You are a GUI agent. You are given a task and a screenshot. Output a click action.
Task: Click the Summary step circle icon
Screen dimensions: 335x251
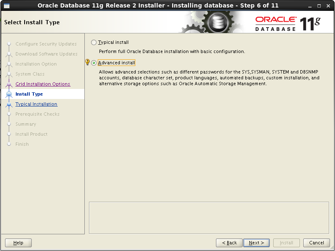9,124
